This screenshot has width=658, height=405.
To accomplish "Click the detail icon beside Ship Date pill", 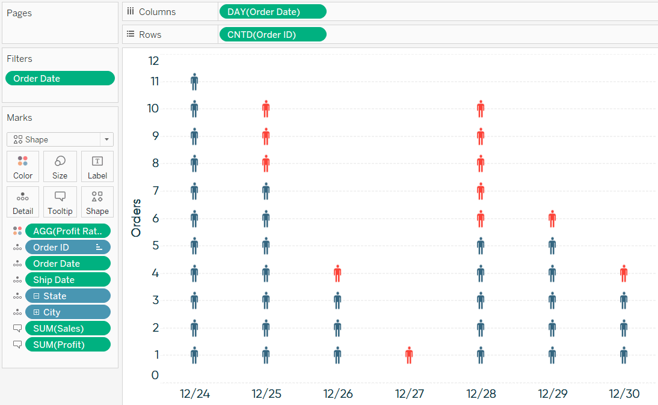I will pyautogui.click(x=17, y=280).
